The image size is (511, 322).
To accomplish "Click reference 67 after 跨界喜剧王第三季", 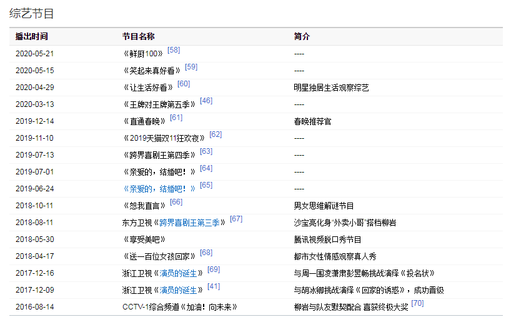I will pos(236,219).
